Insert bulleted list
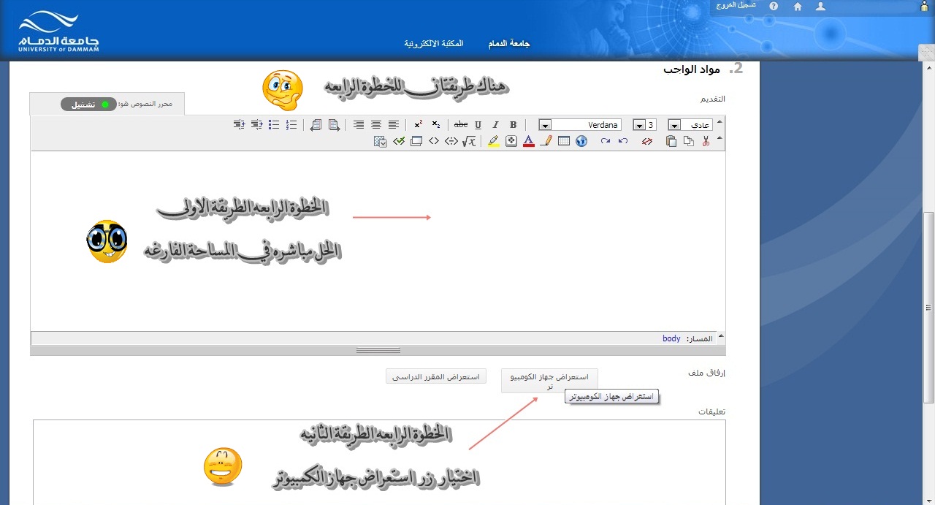 274,125
